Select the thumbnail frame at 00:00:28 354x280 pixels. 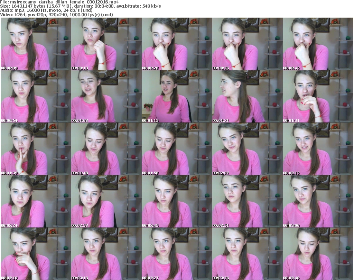(177, 44)
